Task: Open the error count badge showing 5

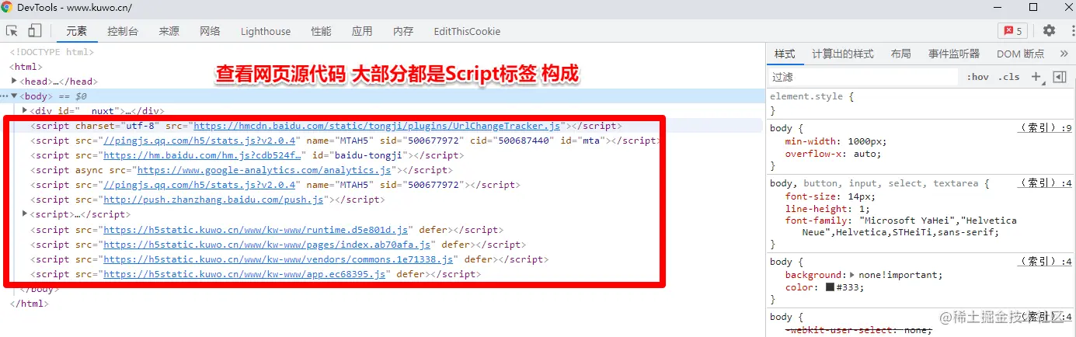Action: pos(1012,31)
